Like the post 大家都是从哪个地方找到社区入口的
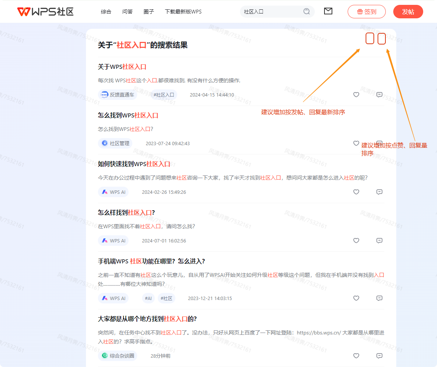The height and width of the screenshot is (367, 437). click(356, 355)
